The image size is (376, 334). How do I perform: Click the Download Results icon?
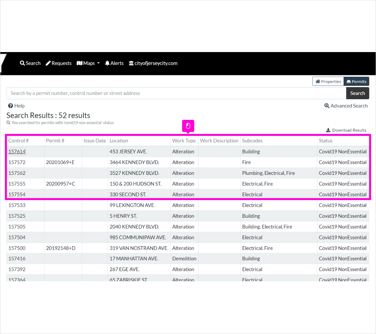328,130
